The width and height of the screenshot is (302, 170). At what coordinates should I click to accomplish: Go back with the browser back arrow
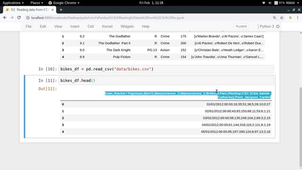point(5,17)
